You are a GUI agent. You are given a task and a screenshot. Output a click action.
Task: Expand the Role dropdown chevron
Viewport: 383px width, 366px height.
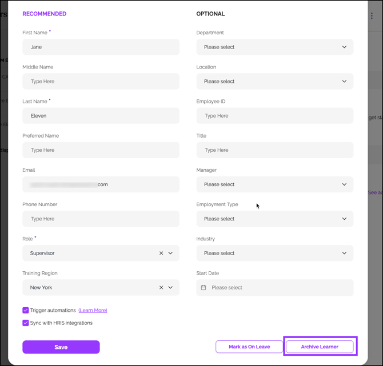[170, 253]
